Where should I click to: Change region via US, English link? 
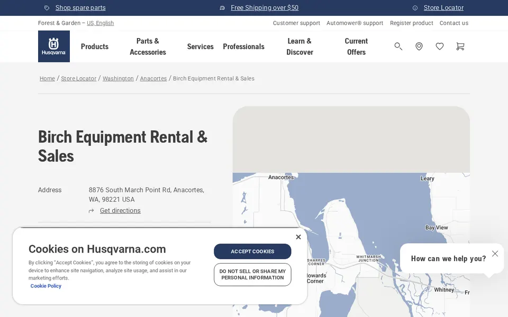click(x=100, y=23)
